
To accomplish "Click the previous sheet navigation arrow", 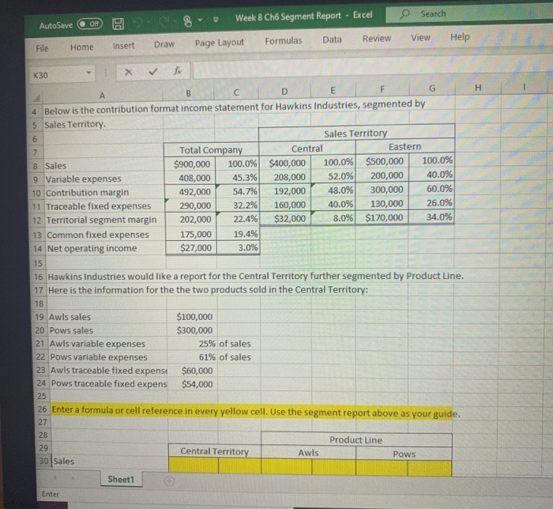I will click(x=55, y=477).
